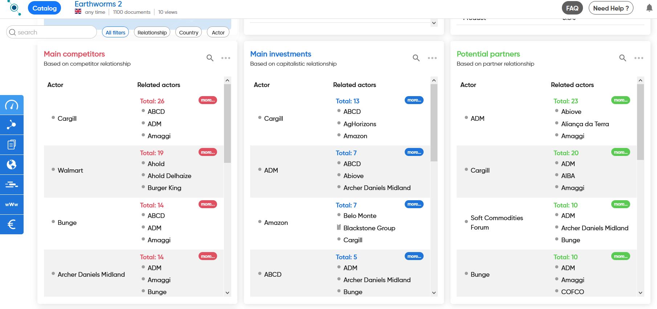Show more competitors for Bunge
The height and width of the screenshot is (309, 657).
click(208, 204)
